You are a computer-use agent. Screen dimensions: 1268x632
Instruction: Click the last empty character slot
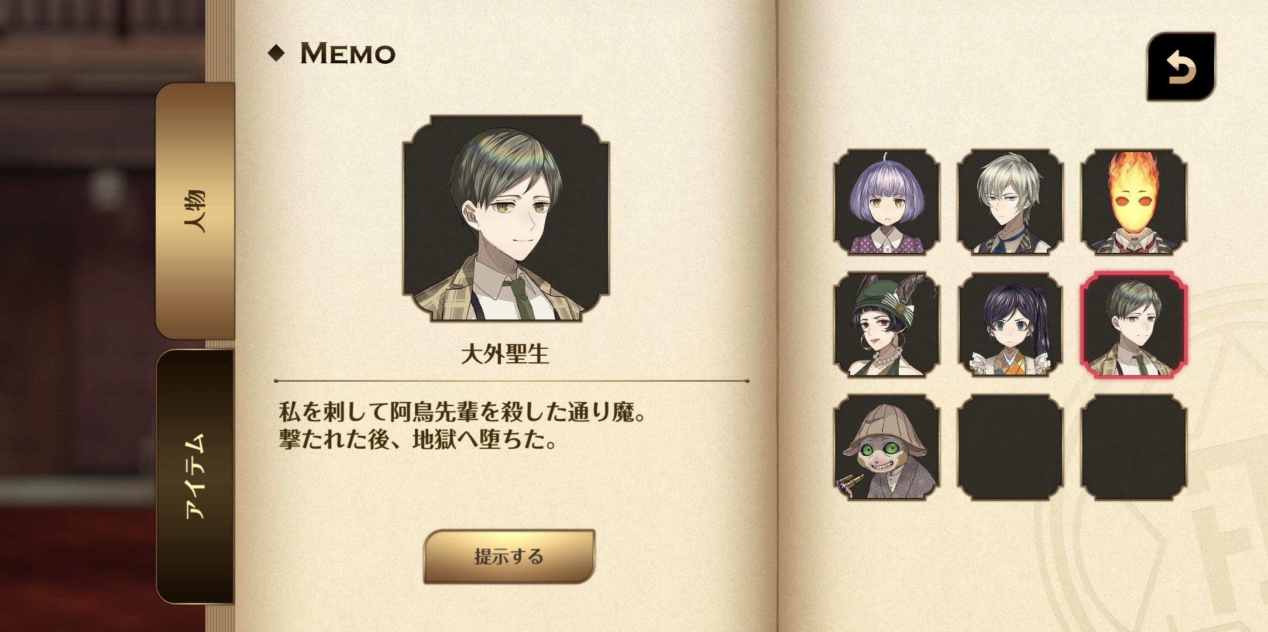click(1133, 448)
